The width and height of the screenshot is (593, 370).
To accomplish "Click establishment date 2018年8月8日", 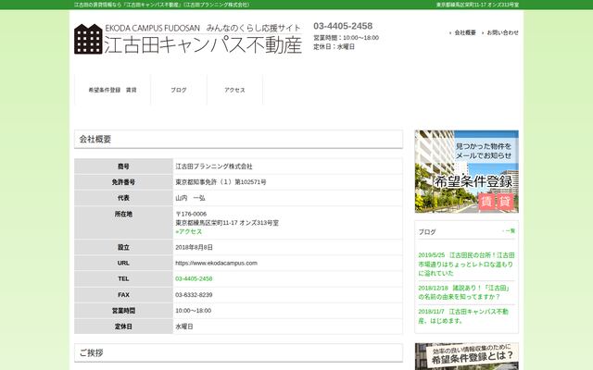I will (194, 247).
